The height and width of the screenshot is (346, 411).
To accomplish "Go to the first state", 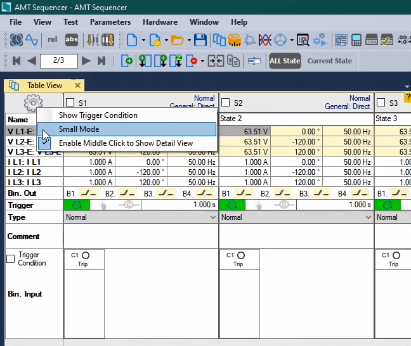I will tap(16, 61).
